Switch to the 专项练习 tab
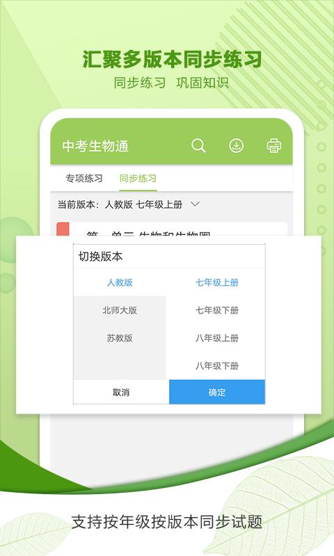334x556 pixels. [x=83, y=178]
